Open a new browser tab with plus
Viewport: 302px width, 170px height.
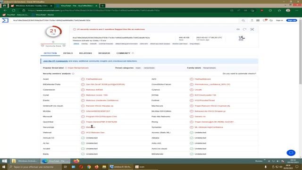tap(103, 6)
